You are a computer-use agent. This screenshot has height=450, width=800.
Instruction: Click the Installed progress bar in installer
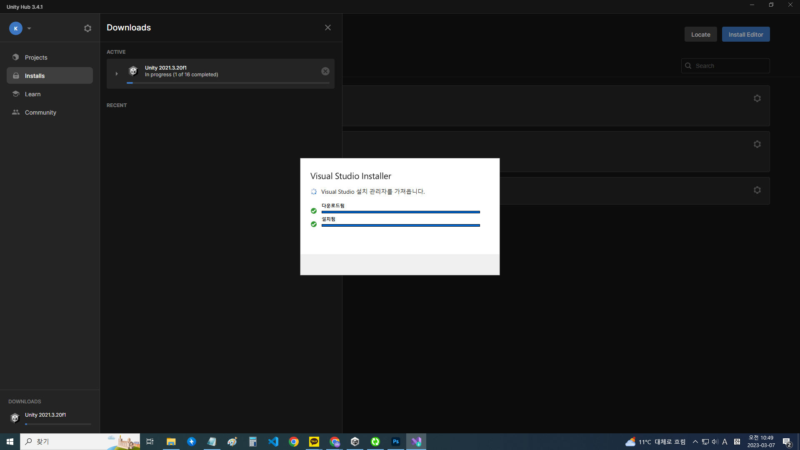click(401, 225)
